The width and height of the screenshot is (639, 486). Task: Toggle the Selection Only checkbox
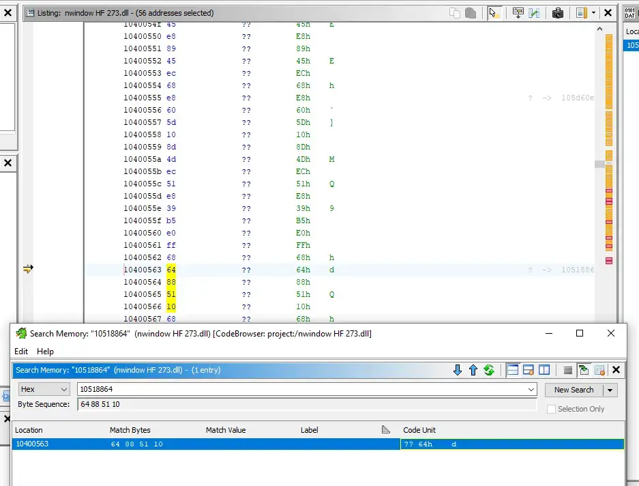point(551,409)
